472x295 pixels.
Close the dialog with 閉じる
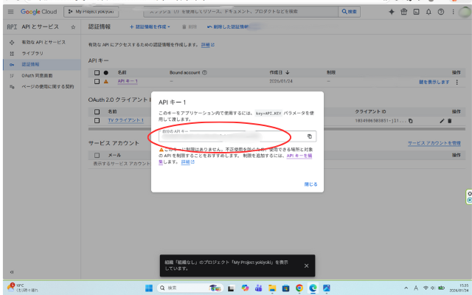[310, 184]
